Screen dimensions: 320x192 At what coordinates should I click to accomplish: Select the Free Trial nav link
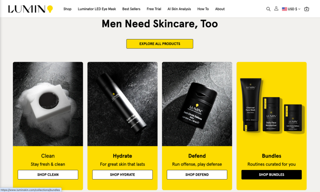(x=154, y=9)
